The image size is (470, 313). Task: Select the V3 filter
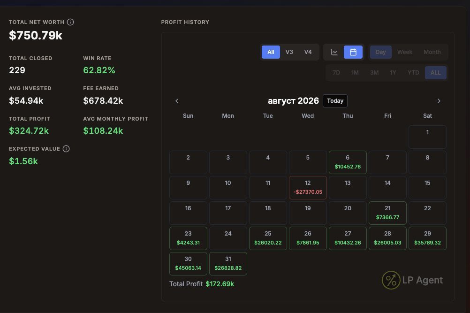click(289, 52)
